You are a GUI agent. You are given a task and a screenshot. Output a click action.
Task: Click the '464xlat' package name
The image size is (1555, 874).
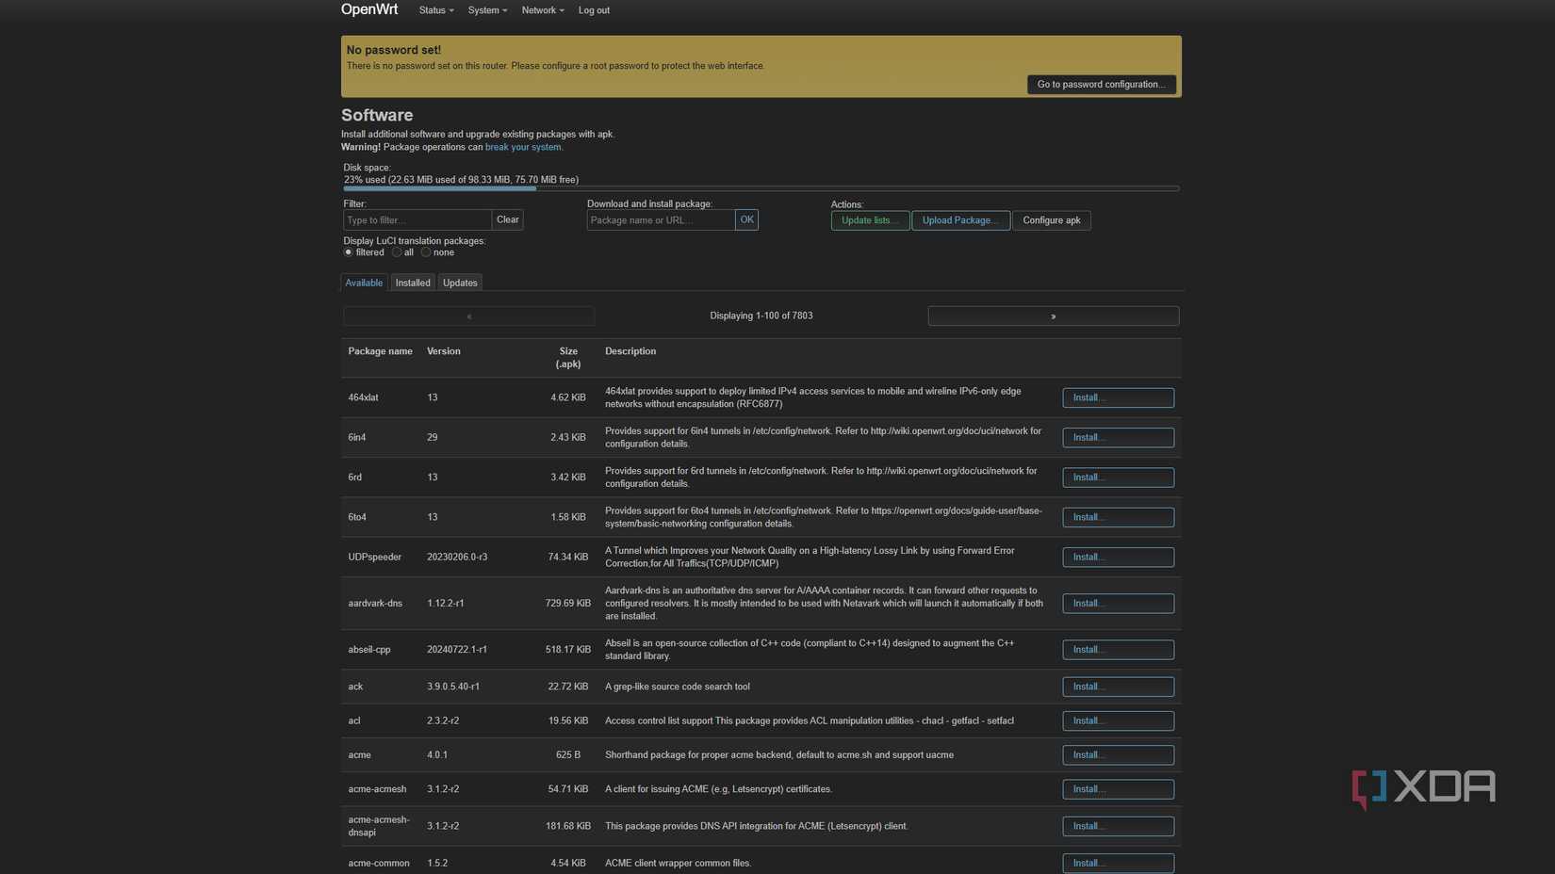click(363, 397)
